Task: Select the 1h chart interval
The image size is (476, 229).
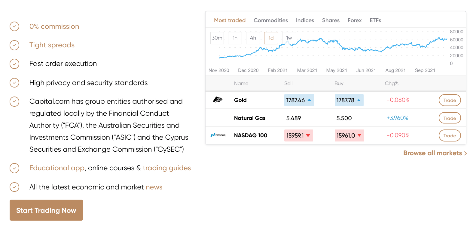Action: [x=235, y=38]
